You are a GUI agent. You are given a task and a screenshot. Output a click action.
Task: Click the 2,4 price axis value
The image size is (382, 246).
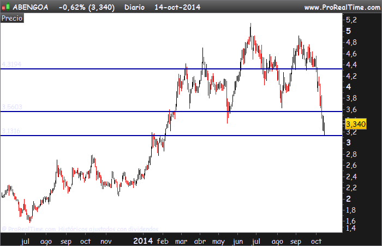[x=351, y=177]
